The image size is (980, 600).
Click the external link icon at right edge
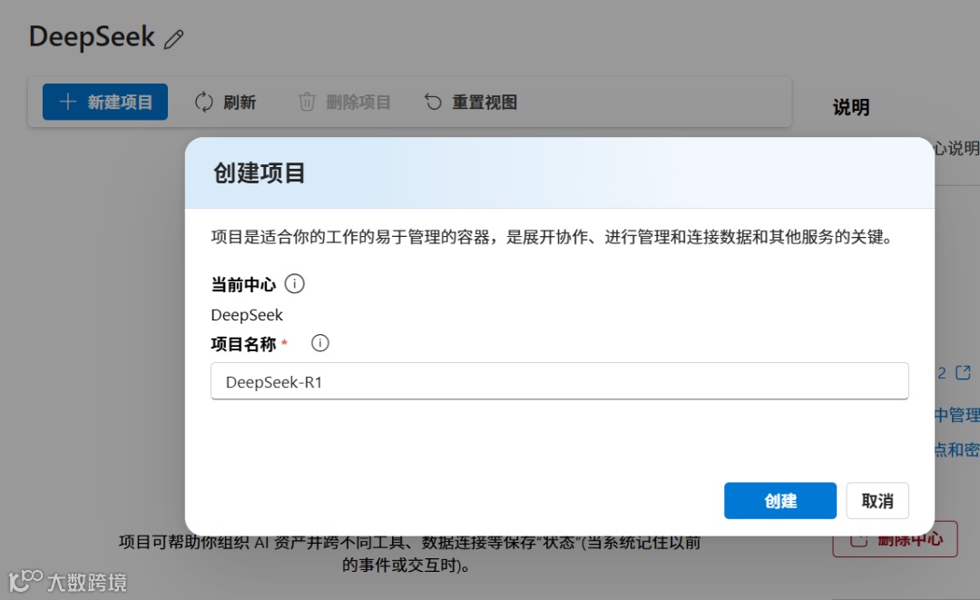963,373
